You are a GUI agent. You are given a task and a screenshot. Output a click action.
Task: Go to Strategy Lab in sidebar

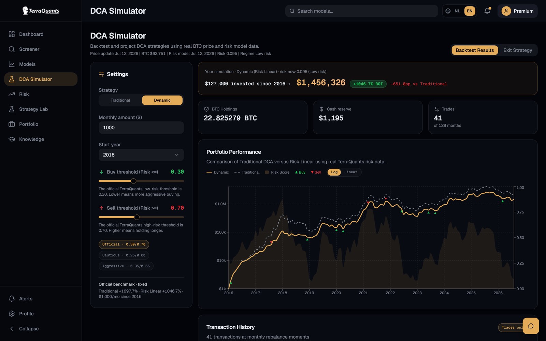point(41,109)
